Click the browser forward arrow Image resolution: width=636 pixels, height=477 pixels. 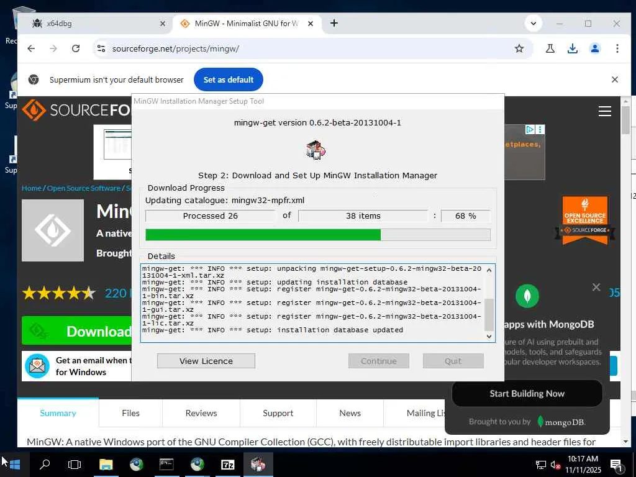(53, 48)
